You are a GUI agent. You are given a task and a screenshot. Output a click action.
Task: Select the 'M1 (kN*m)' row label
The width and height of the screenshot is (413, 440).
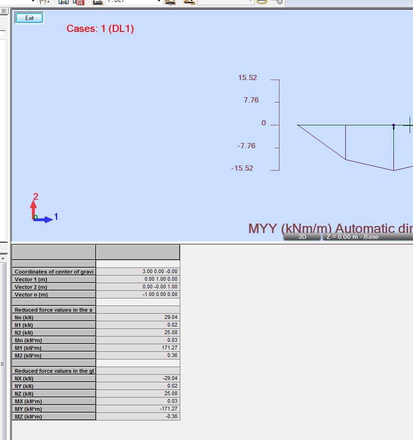coord(54,348)
